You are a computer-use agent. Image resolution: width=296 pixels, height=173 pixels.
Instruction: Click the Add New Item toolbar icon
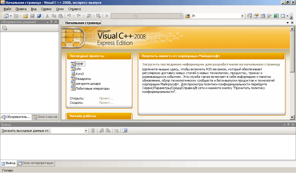(x=16, y=16)
